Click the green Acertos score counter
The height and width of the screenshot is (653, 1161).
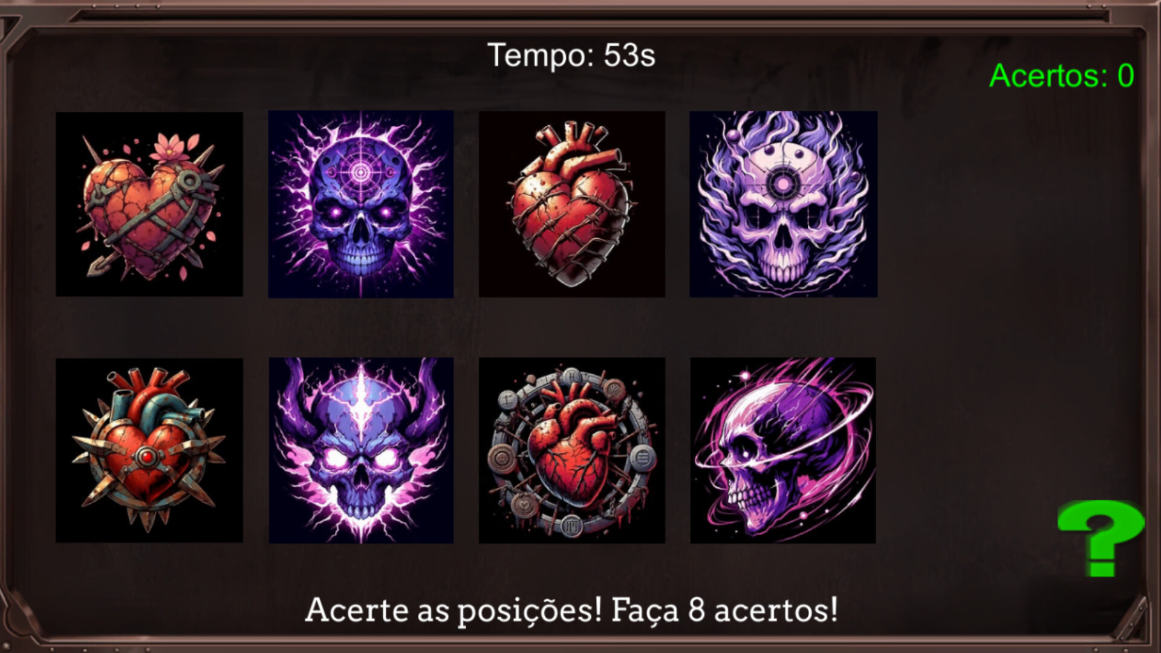pos(1061,76)
